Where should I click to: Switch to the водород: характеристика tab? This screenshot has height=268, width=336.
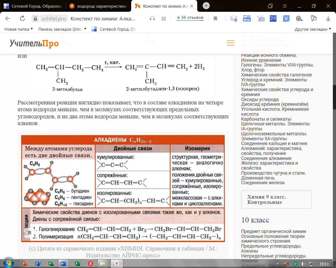98,6
